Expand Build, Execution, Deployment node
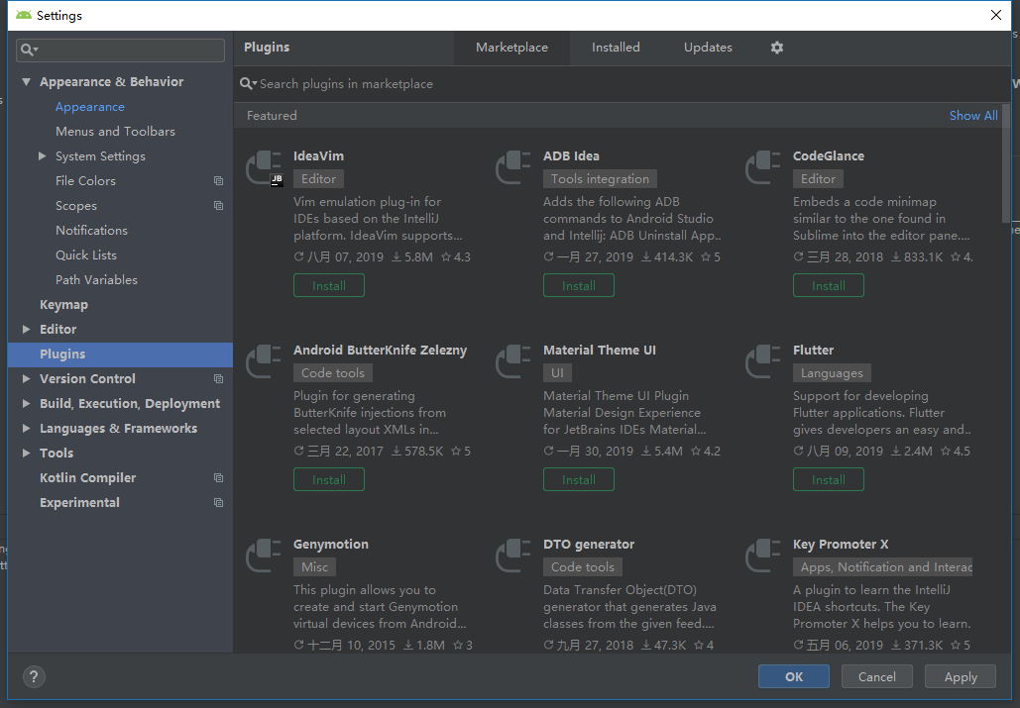 click(26, 403)
